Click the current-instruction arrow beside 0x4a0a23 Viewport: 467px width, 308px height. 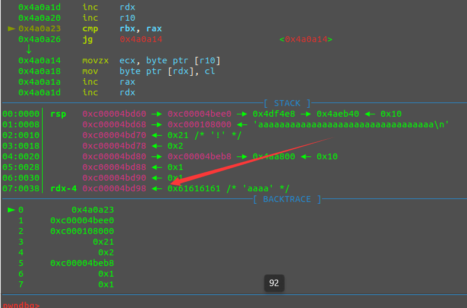11,28
